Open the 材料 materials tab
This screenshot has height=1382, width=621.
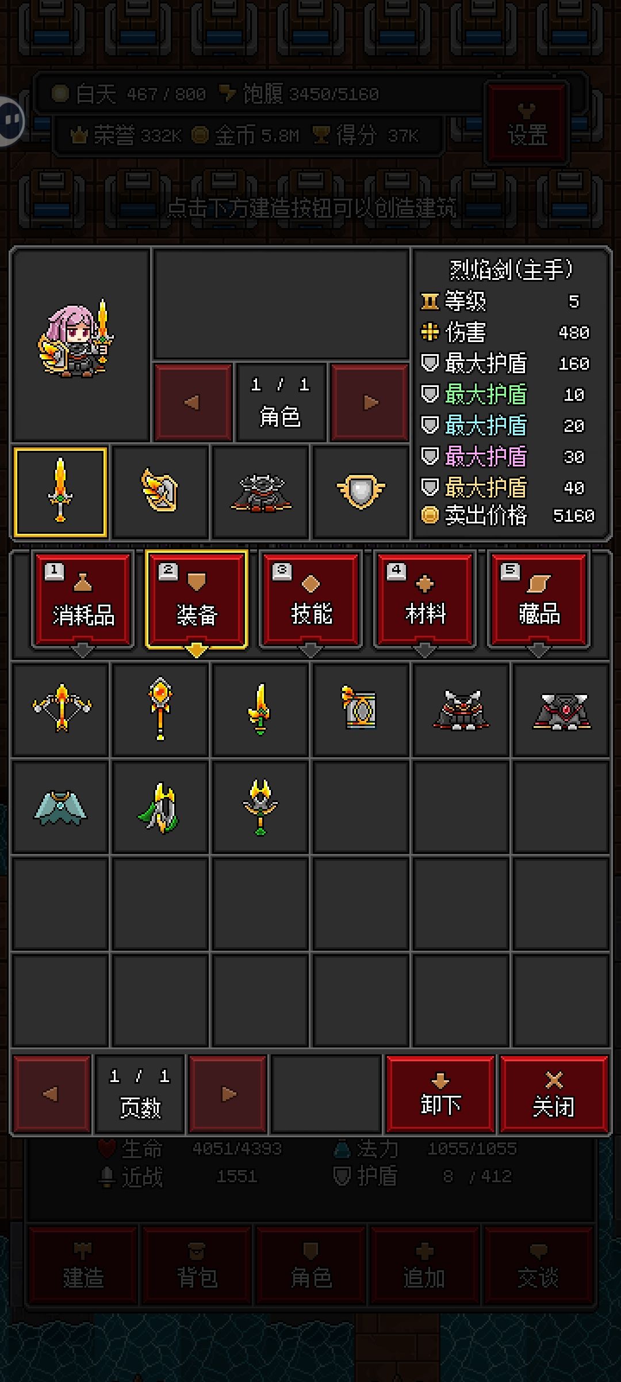point(425,599)
